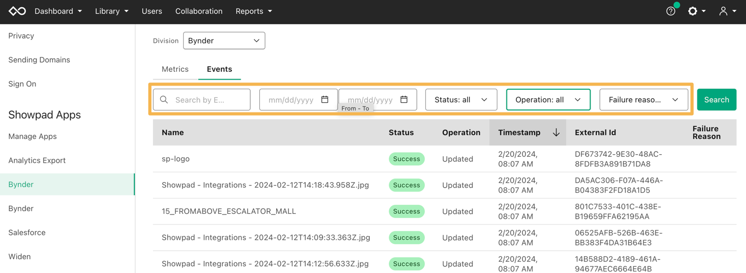746x273 pixels.
Task: Click the file name ending 14:09:33.363Z.jpg
Action: 266,238
